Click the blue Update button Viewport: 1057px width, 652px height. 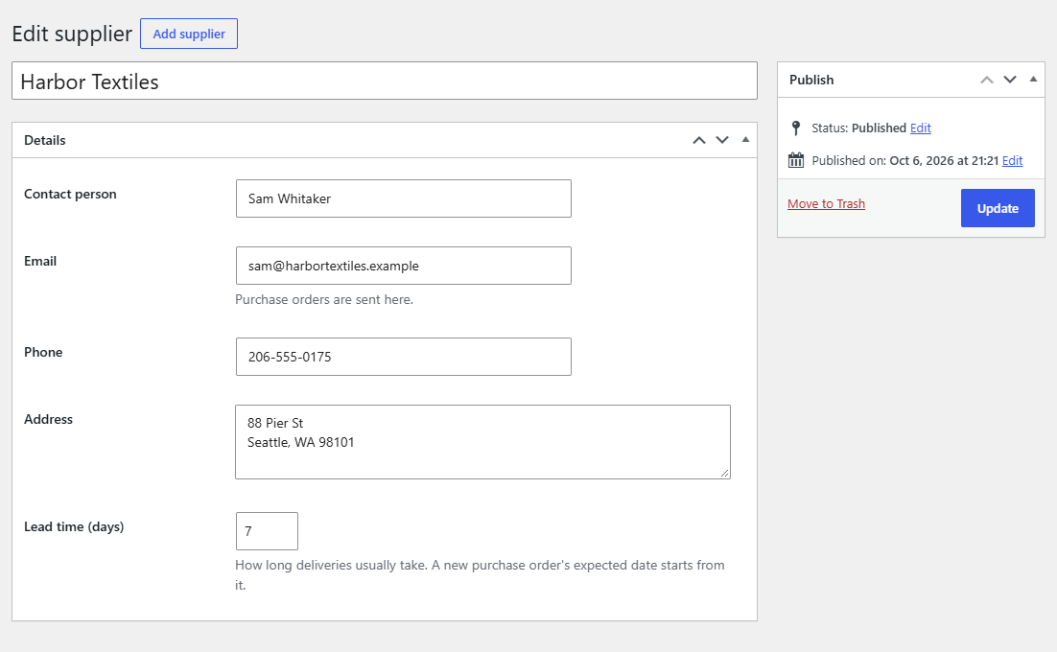click(x=998, y=208)
